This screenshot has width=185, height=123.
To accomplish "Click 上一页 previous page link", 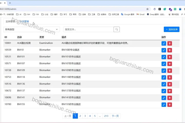I will [x=68, y=116].
